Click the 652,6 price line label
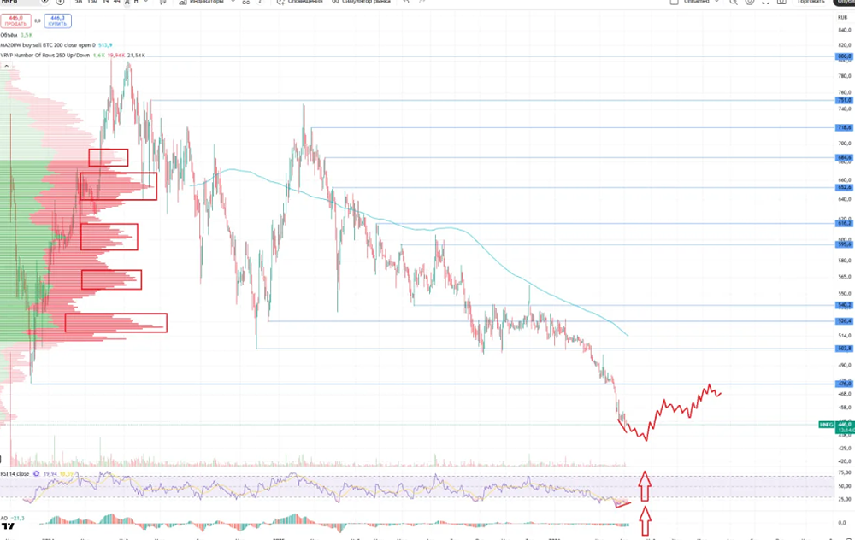This screenshot has width=855, height=540. point(844,187)
